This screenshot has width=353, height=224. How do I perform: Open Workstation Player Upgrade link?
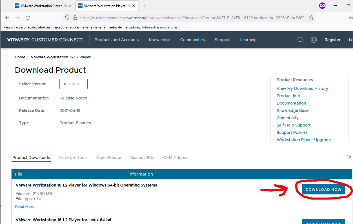point(304,140)
